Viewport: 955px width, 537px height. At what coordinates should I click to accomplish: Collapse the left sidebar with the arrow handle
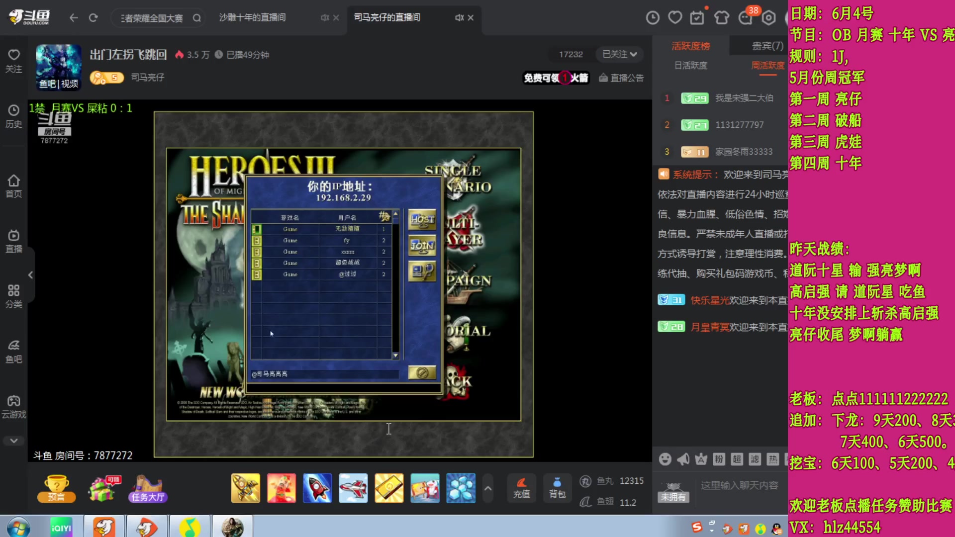31,275
